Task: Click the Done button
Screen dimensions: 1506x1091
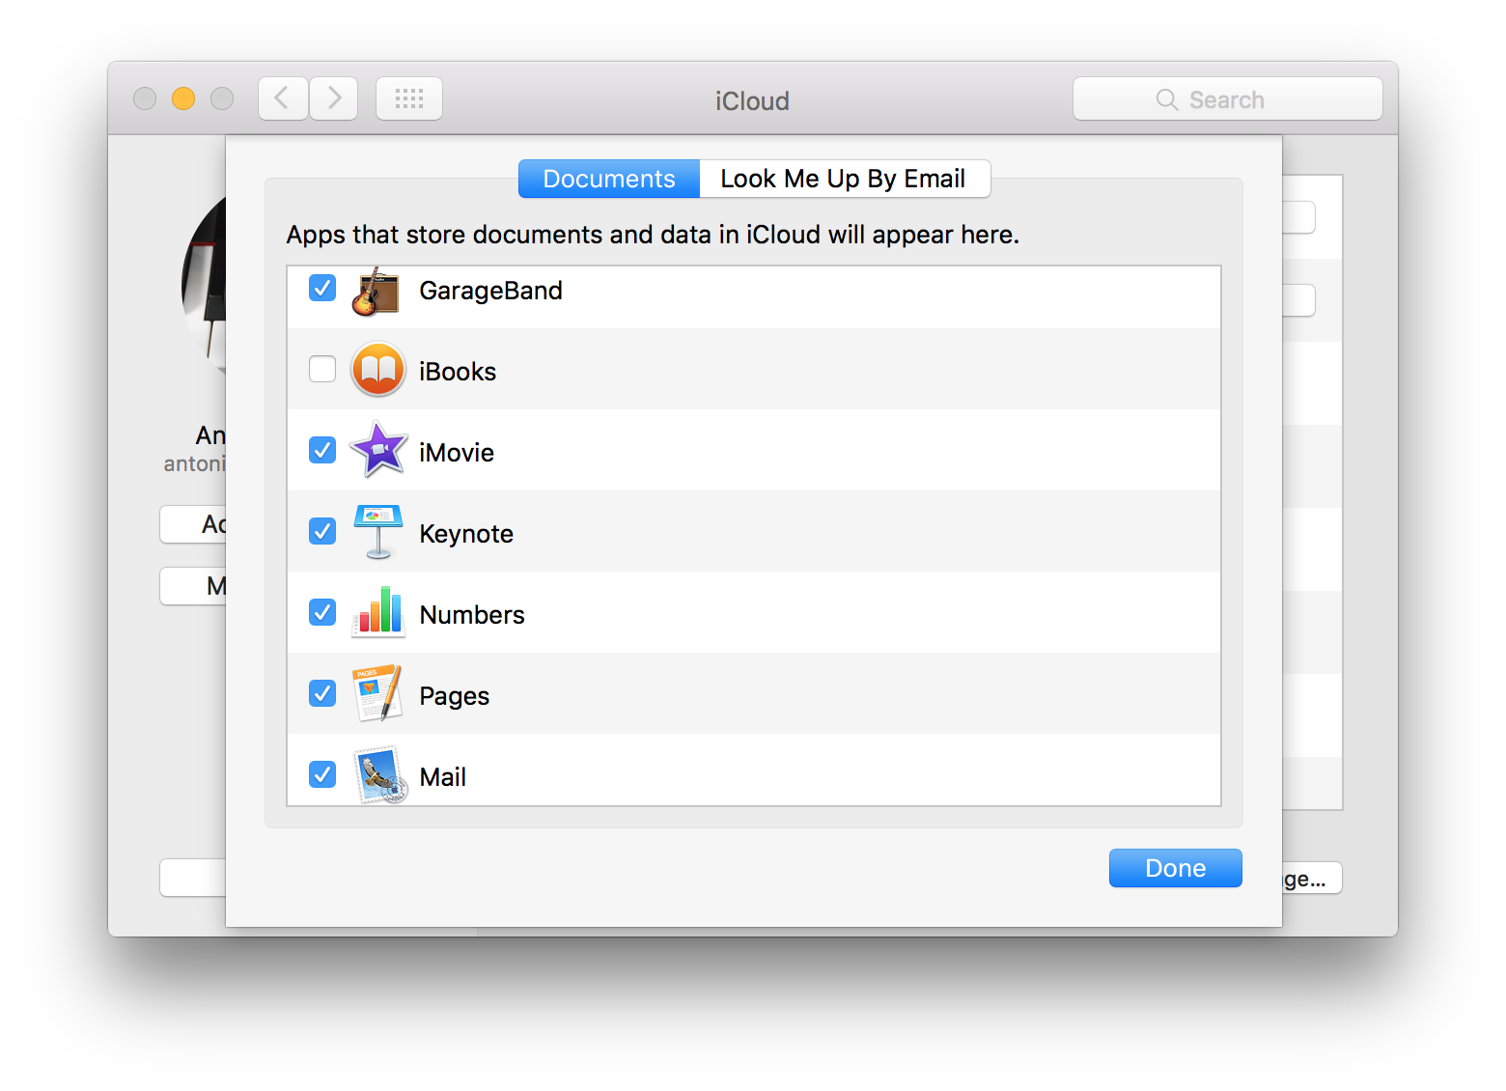Action: coord(1175,868)
